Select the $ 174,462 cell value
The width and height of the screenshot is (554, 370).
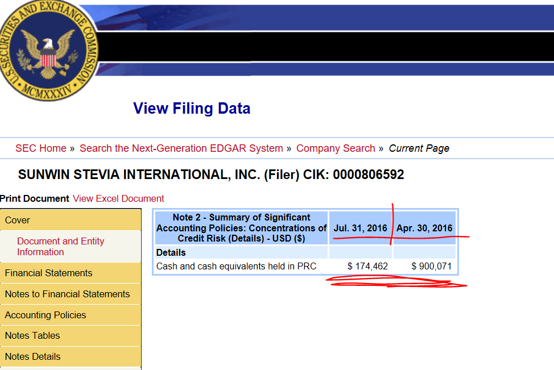pyautogui.click(x=367, y=266)
